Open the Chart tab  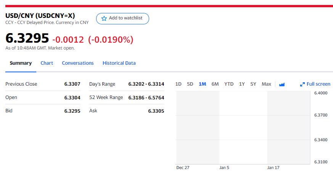click(47, 63)
